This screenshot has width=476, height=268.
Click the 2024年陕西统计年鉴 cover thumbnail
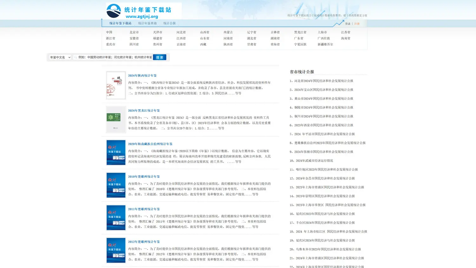coord(116,85)
